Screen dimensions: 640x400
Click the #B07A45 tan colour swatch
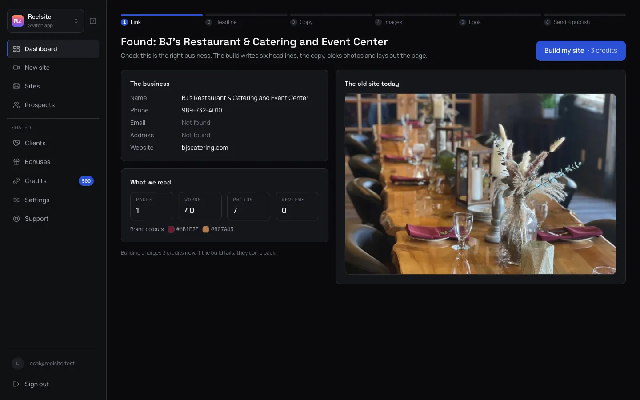coord(206,229)
